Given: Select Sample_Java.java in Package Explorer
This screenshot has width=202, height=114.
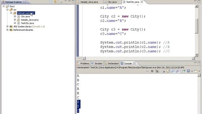Looking at the screenshot, I should click(x=30, y=20).
